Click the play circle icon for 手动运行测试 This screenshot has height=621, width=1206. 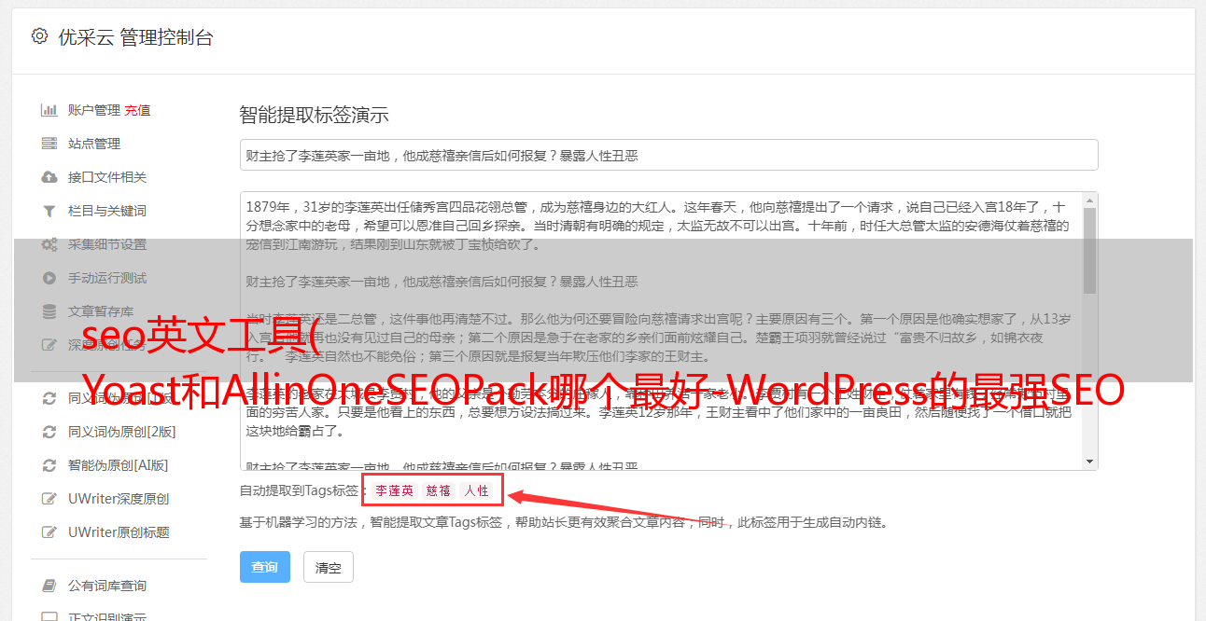point(49,278)
